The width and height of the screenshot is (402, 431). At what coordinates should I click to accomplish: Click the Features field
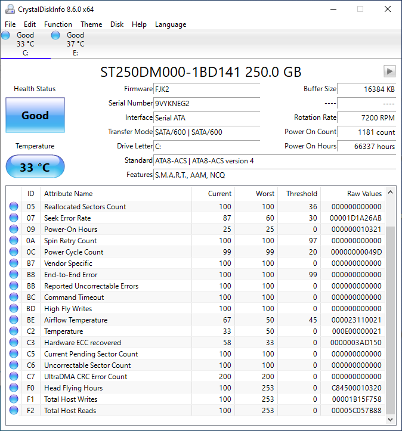(274, 175)
